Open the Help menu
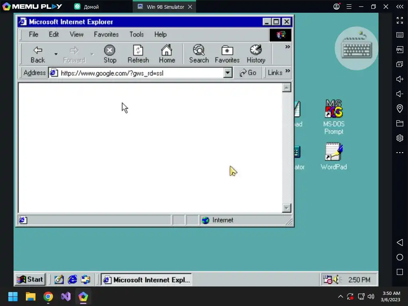This screenshot has width=408, height=306. coord(160,34)
